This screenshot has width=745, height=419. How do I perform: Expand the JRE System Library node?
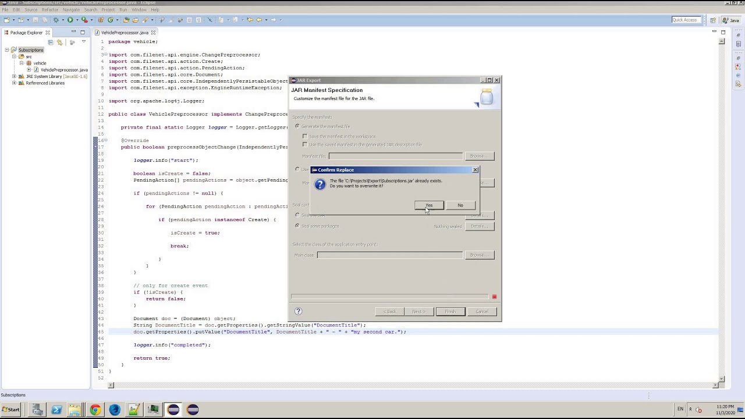pos(14,76)
